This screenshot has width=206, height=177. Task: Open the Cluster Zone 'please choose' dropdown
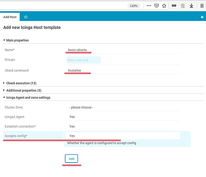click(x=123, y=107)
